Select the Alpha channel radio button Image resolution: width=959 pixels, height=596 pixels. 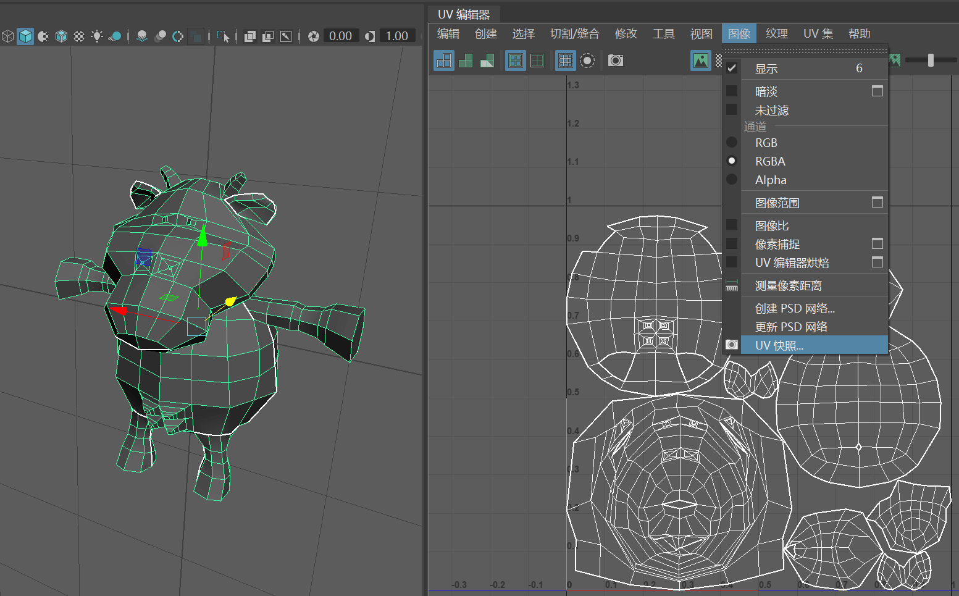(x=732, y=179)
